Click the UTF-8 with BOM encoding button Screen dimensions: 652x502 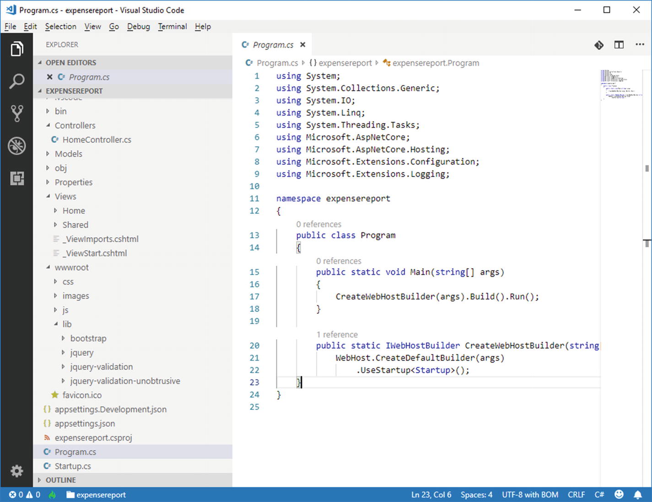coord(530,495)
